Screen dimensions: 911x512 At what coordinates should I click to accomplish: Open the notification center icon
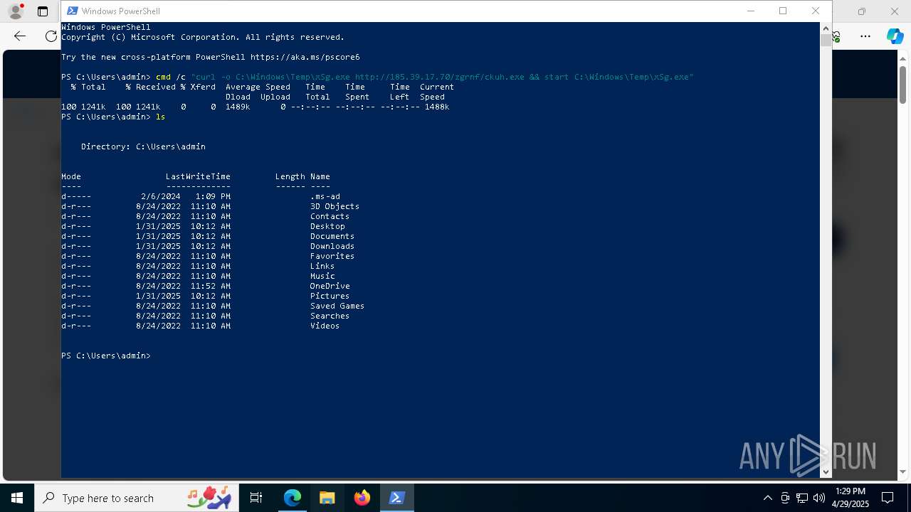(888, 498)
